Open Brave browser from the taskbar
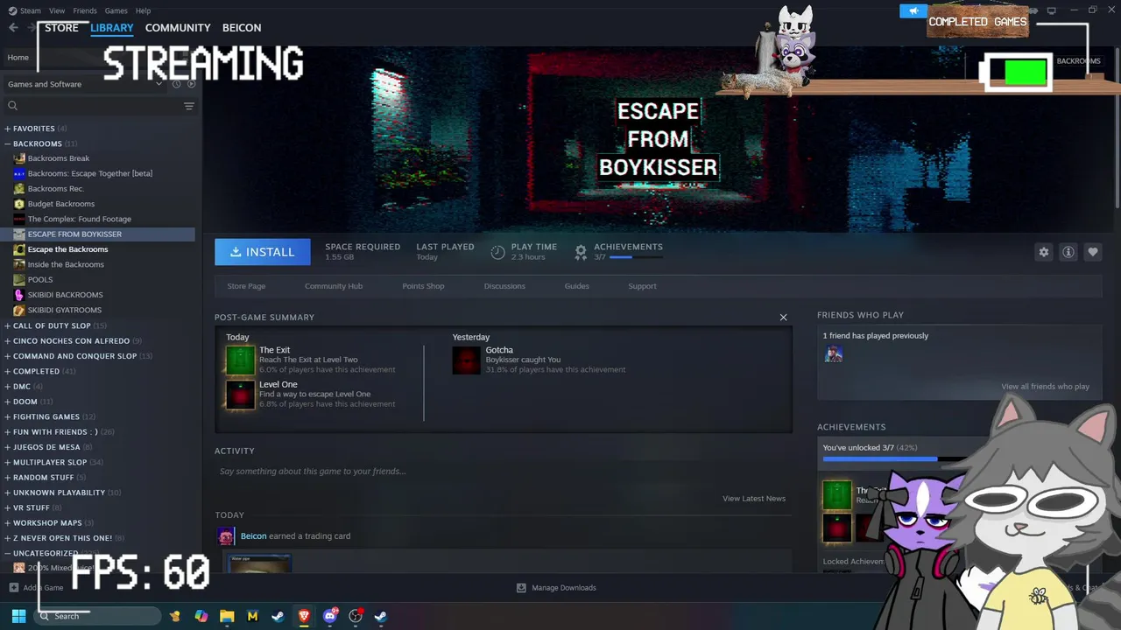 click(304, 616)
